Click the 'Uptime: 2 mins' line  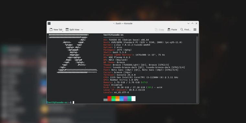point(113,47)
